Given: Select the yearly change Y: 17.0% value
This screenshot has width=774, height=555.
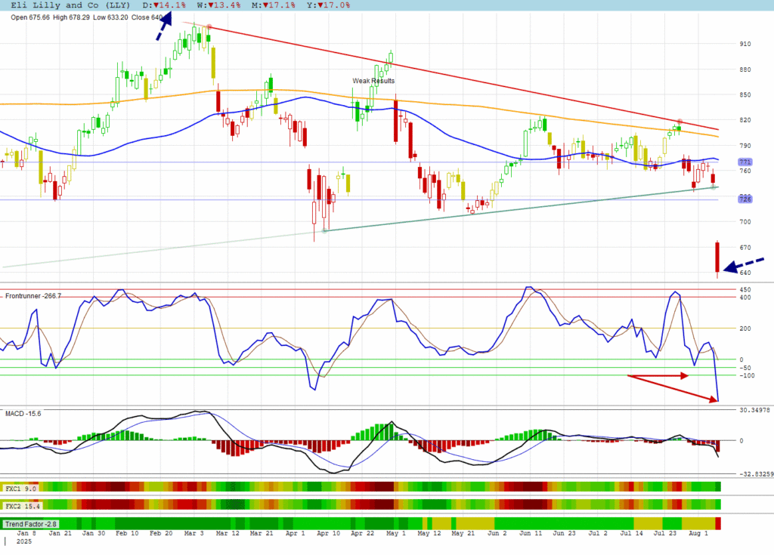Looking at the screenshot, I should coord(328,5).
